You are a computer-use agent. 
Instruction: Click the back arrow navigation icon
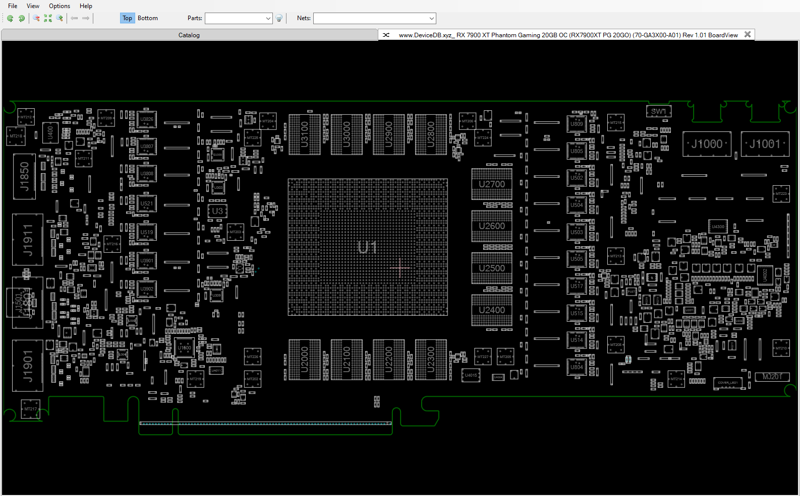[x=75, y=18]
